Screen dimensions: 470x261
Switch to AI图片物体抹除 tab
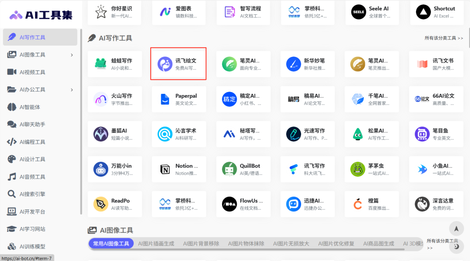(x=246, y=243)
